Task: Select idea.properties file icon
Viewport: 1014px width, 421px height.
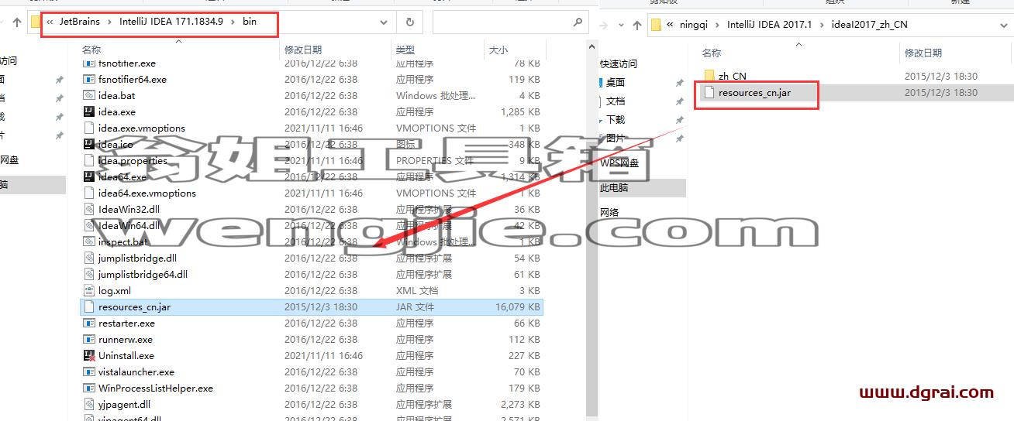Action: click(89, 161)
